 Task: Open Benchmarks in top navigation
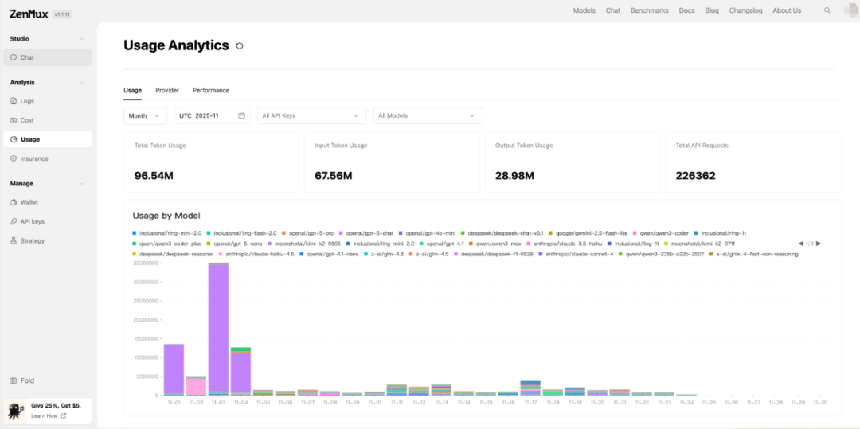click(650, 10)
